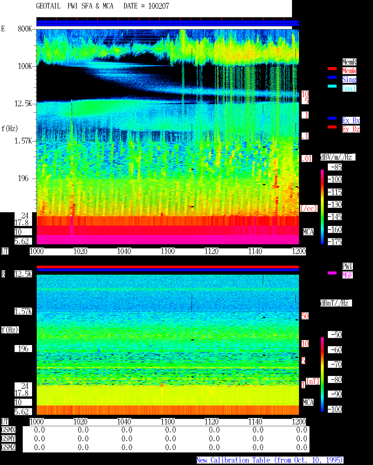The image size is (373, 465).
Task: Click the dBnT/√Hz vertical color scale bar
Action: (322, 375)
